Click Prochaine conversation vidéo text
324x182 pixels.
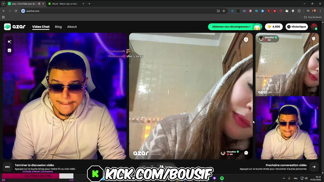286,165
